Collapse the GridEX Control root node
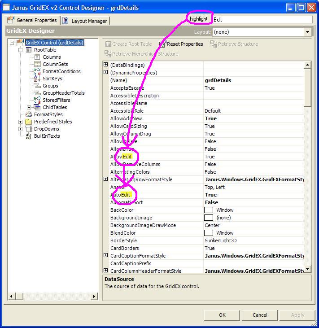Screen dimensions: 319x328 pyautogui.click(x=12, y=43)
